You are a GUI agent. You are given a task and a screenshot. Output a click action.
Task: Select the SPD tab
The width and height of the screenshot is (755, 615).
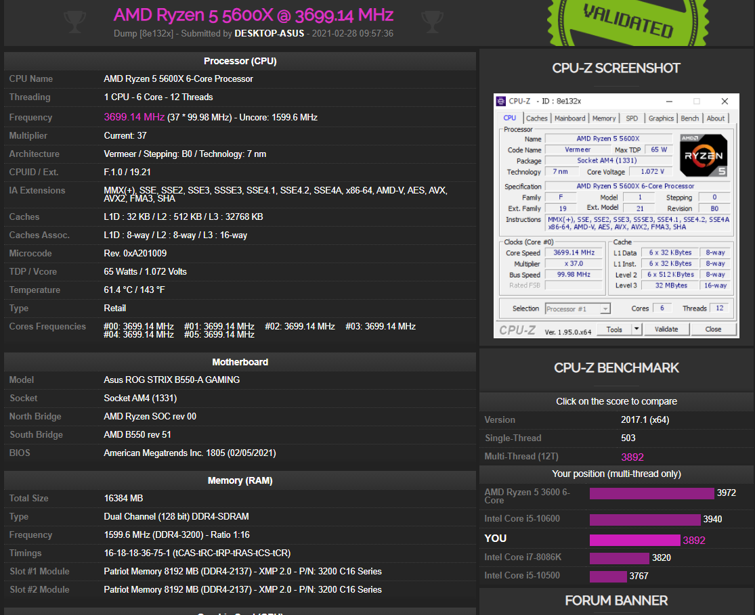click(x=632, y=118)
